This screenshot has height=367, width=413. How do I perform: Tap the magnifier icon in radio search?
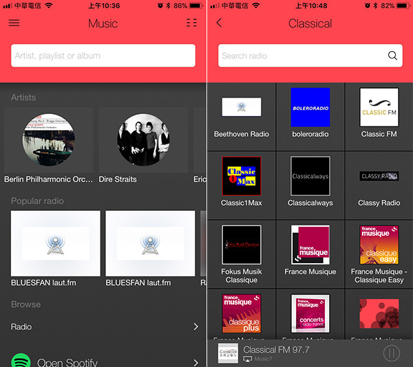click(x=392, y=56)
